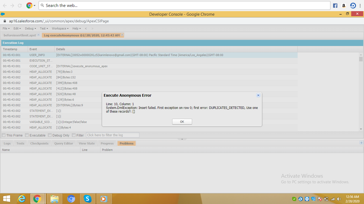Click the padlock icon beside the Salesforce URL

point(5,21)
